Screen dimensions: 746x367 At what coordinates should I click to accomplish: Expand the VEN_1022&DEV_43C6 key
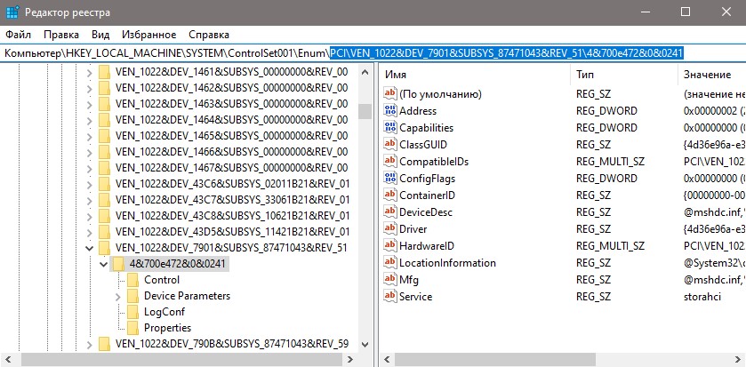89,185
